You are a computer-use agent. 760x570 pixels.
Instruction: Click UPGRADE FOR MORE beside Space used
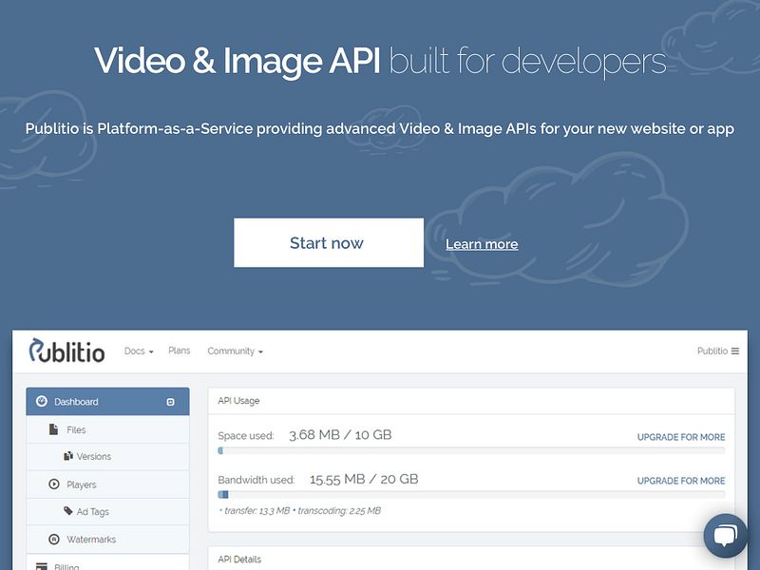(x=681, y=437)
